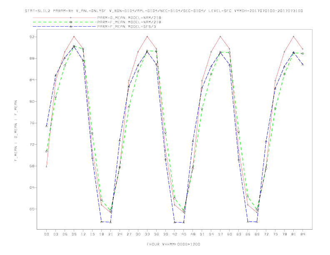This screenshot has width=330, height=255.
Task: Click x-axis tick label 63
Action: [x=239, y=234]
